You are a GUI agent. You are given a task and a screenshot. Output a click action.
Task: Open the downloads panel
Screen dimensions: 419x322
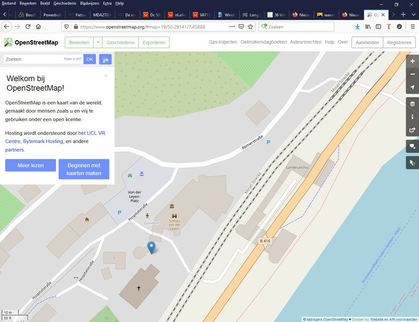[358, 26]
